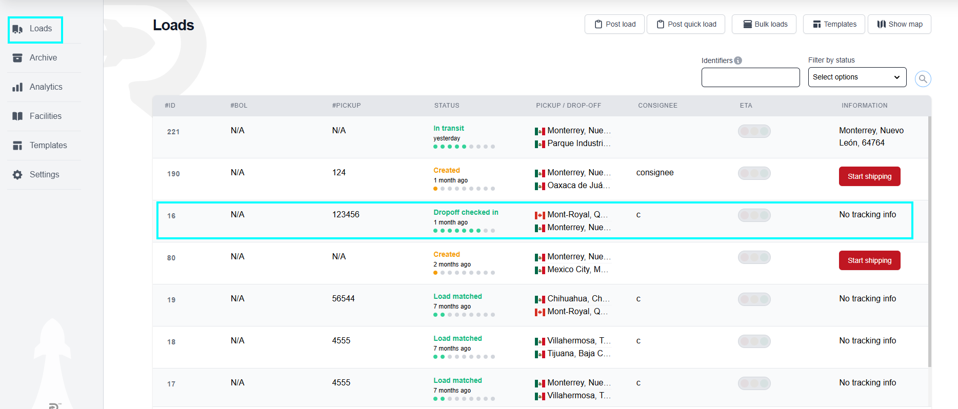The image size is (958, 409).
Task: Click the In transit status of load 221
Action: point(449,129)
